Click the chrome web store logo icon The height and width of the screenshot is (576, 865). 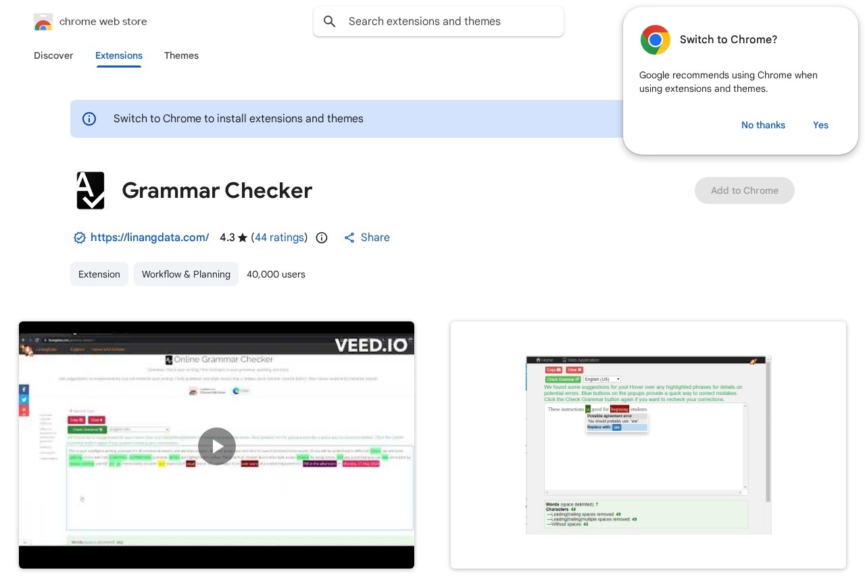pyautogui.click(x=43, y=22)
